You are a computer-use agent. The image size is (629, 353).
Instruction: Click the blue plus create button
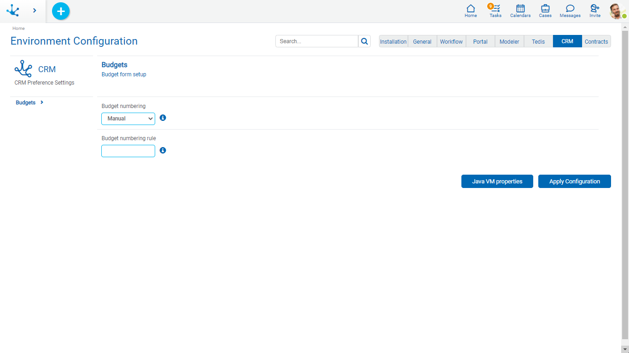click(x=61, y=11)
